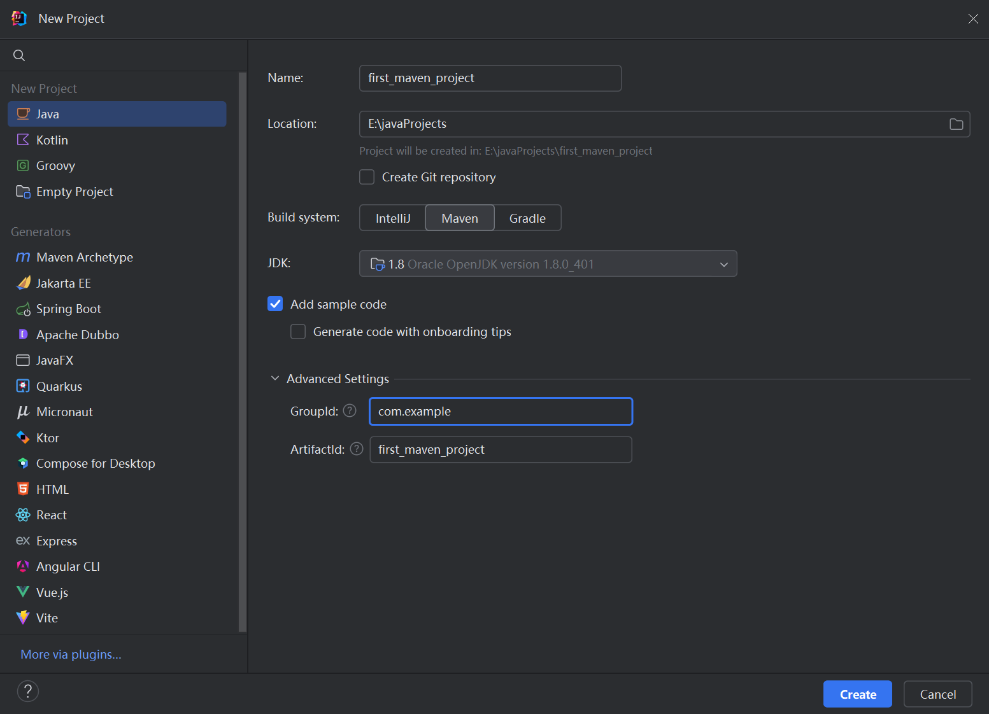The height and width of the screenshot is (714, 989).
Task: Show ArtifactId help tooltip icon
Action: (357, 449)
